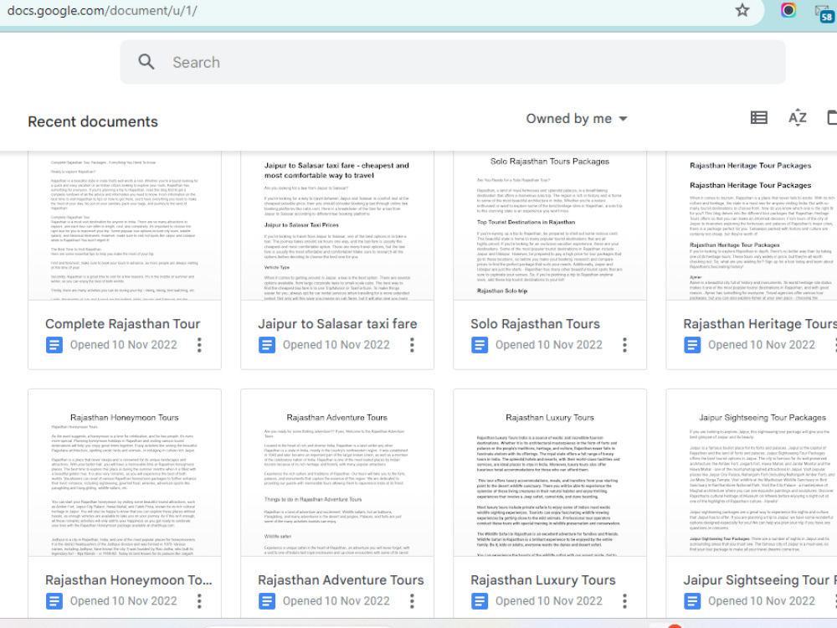Click Docs icon under Jaipur to Salasar taxi fare
837x628 pixels.
click(x=267, y=345)
